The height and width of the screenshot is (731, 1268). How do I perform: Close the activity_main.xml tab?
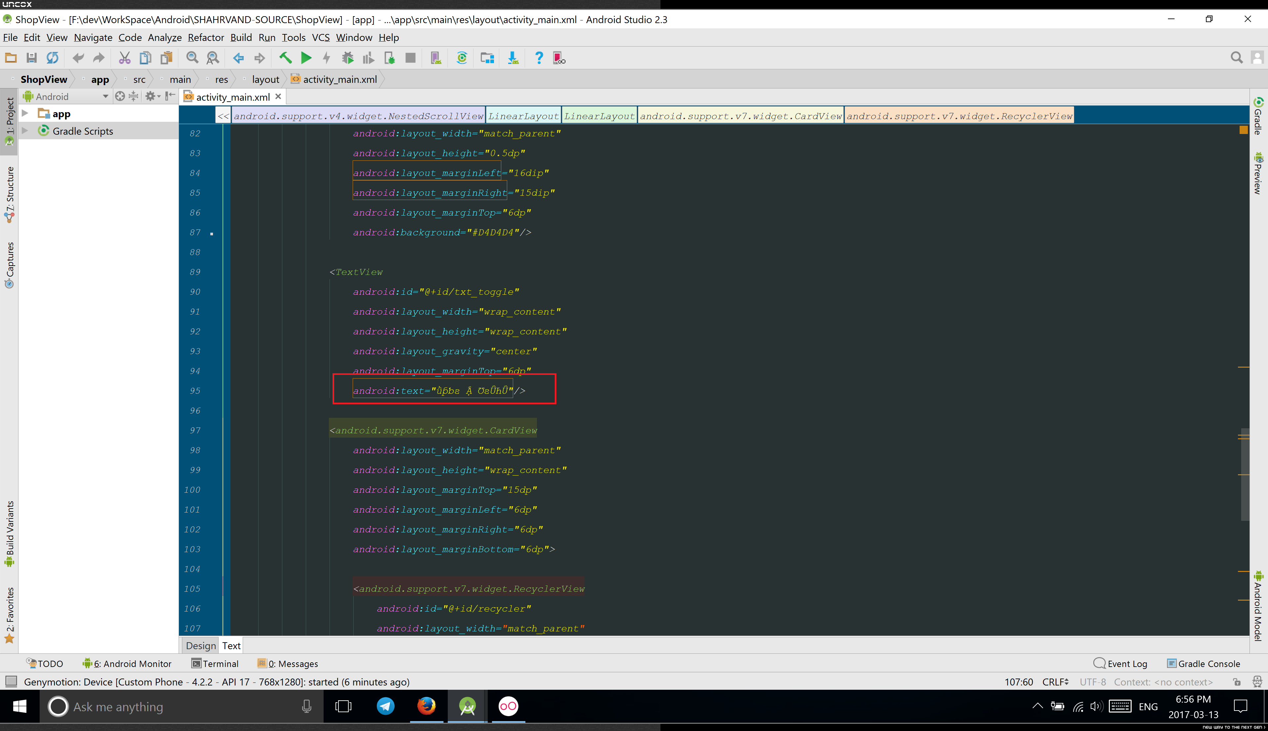point(278,96)
